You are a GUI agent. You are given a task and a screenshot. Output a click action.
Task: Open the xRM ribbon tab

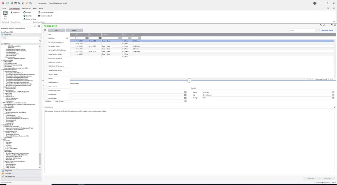coord(35,8)
